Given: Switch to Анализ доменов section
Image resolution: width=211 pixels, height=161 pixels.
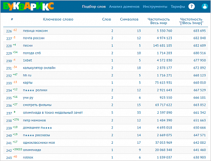Looking at the screenshot, I should 124,7.
